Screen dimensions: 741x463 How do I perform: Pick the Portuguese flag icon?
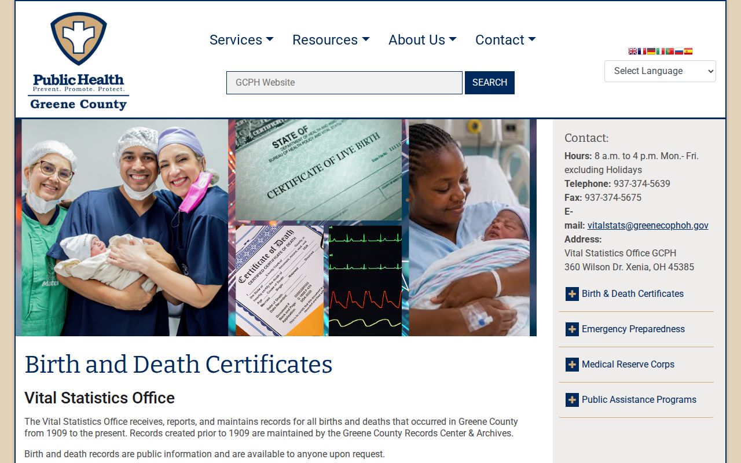tap(669, 51)
